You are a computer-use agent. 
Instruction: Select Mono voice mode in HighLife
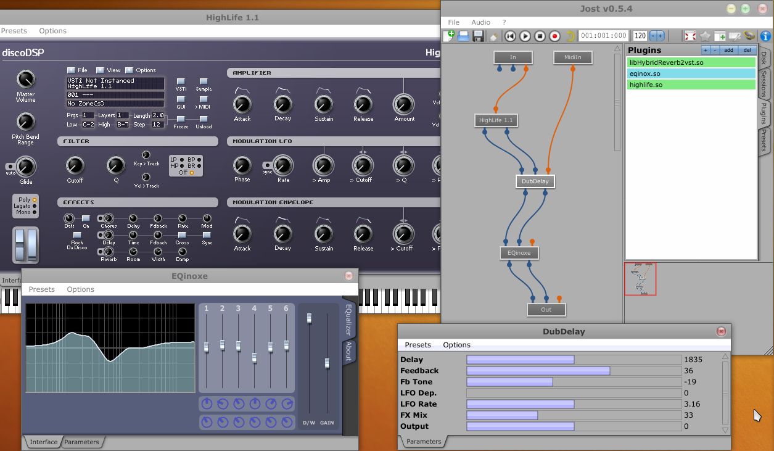(x=34, y=212)
